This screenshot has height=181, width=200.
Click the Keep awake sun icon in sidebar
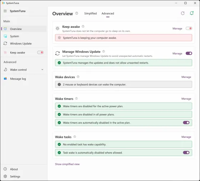pos(5,52)
